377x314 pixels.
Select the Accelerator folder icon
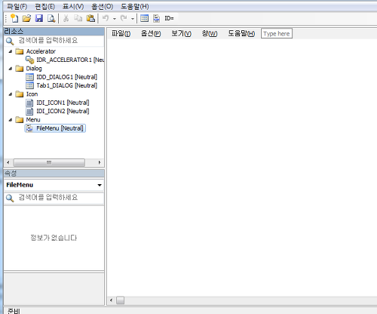[20, 51]
